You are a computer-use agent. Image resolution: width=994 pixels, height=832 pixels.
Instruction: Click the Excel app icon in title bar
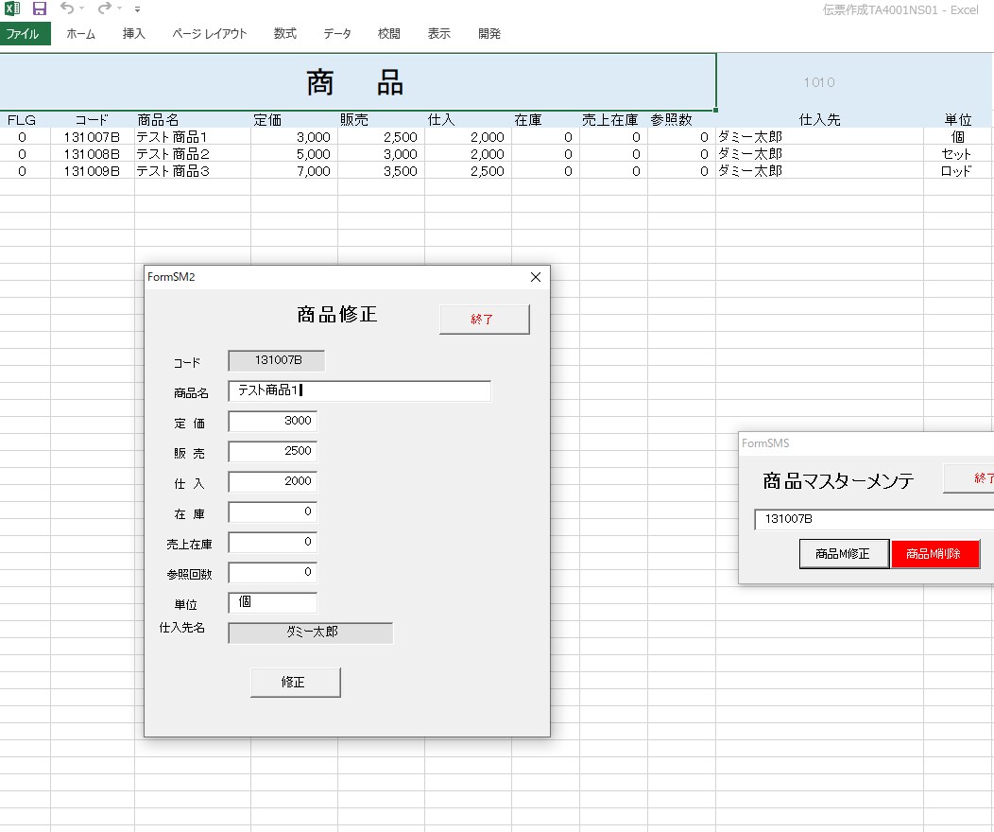(12, 9)
